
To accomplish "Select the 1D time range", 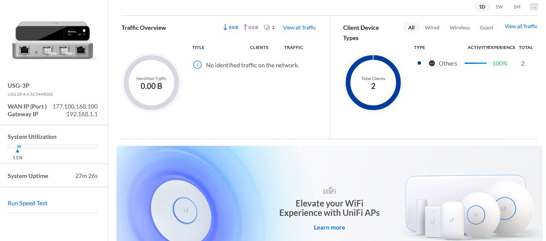I will pyautogui.click(x=482, y=7).
